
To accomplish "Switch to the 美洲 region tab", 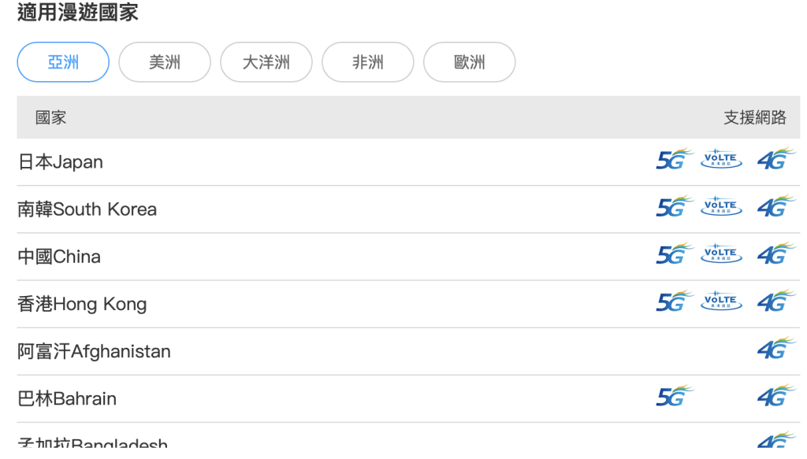I will pos(165,62).
